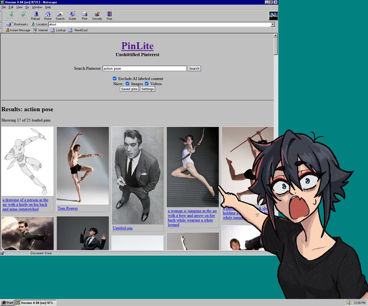
Task: Open the Guide toolbar icon
Action: (x=72, y=16)
